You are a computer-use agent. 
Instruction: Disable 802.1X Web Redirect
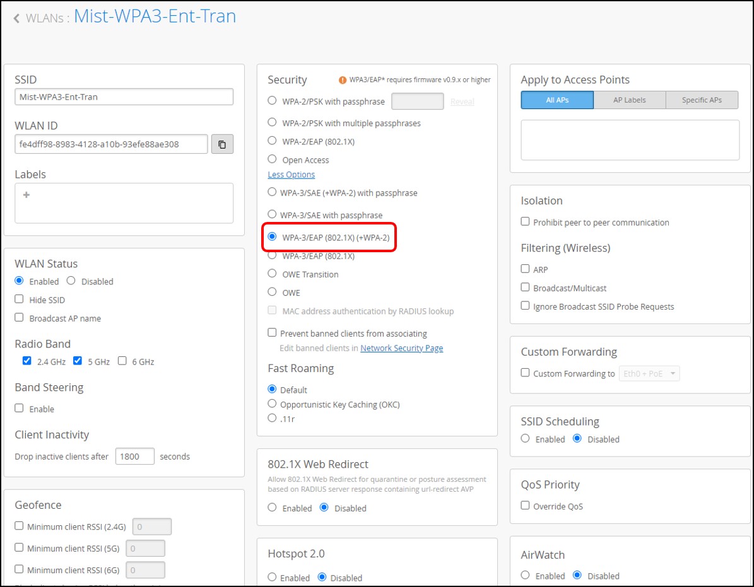(324, 508)
